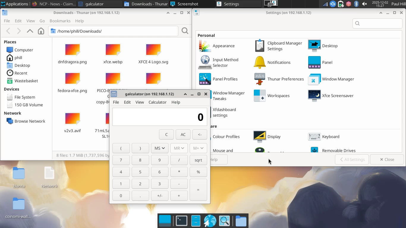Expand the M+ memory add dropdown
The image size is (406, 228).
pos(198,148)
